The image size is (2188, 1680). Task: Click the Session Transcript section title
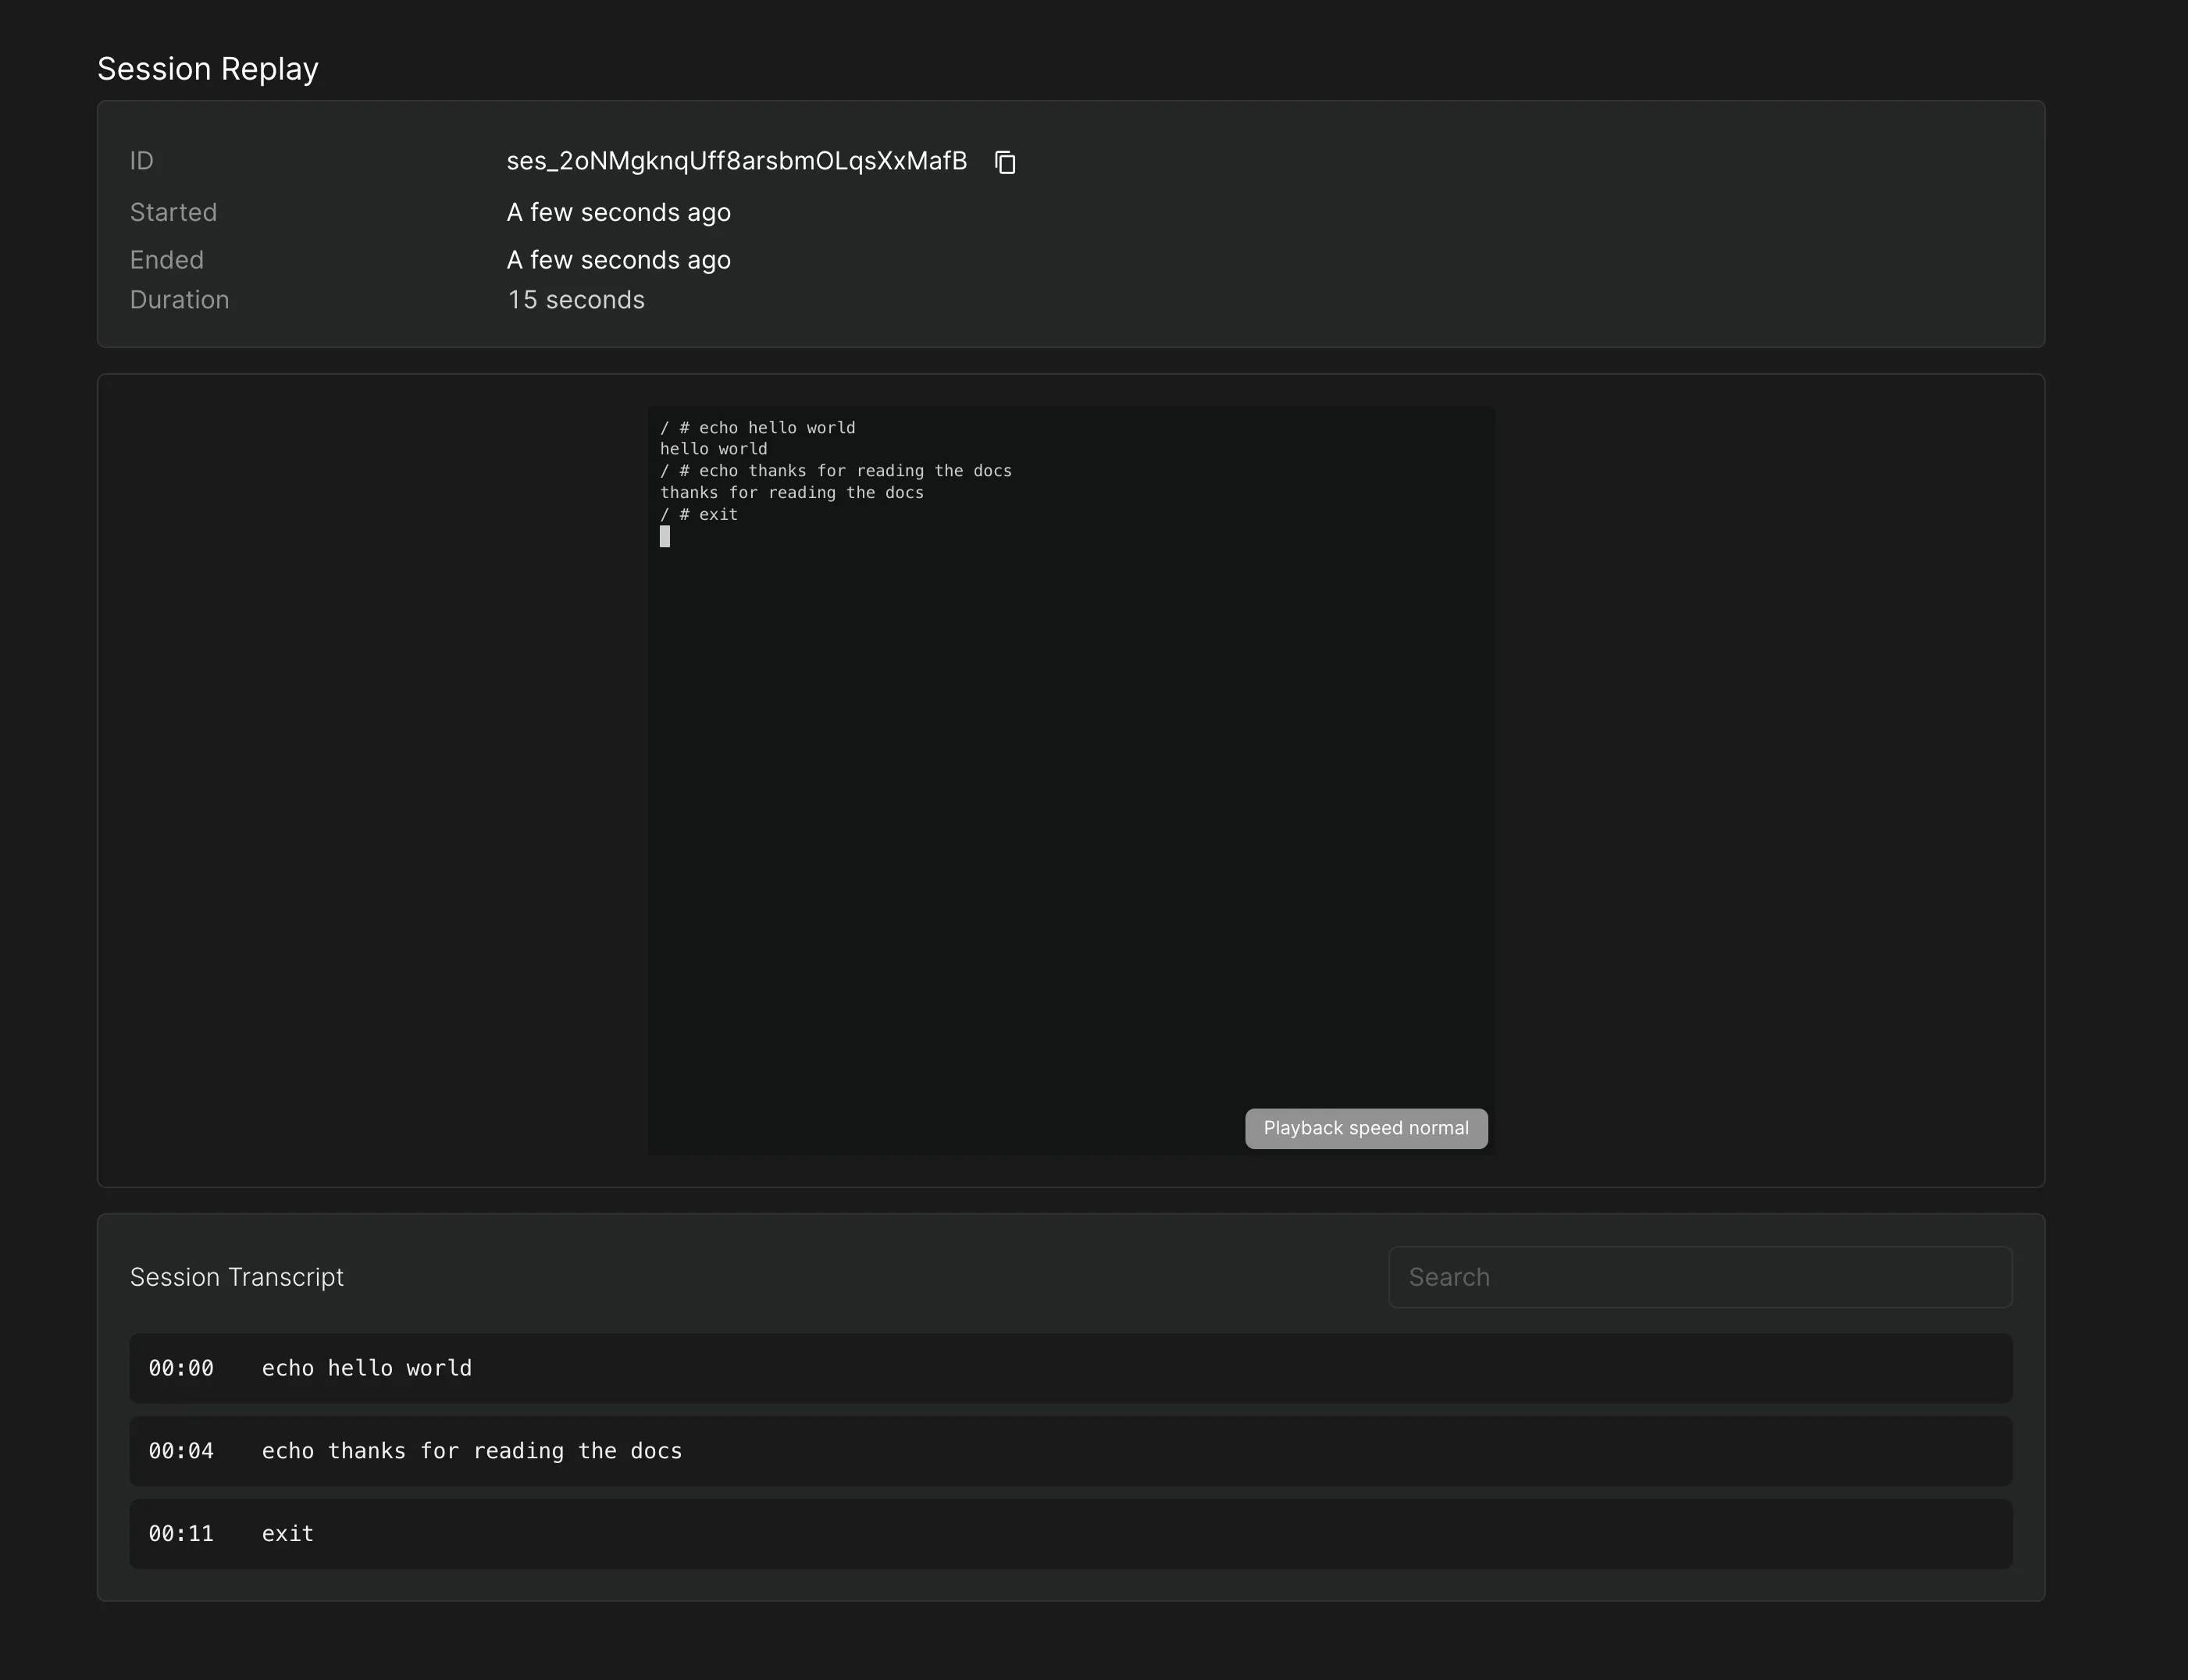point(237,1277)
